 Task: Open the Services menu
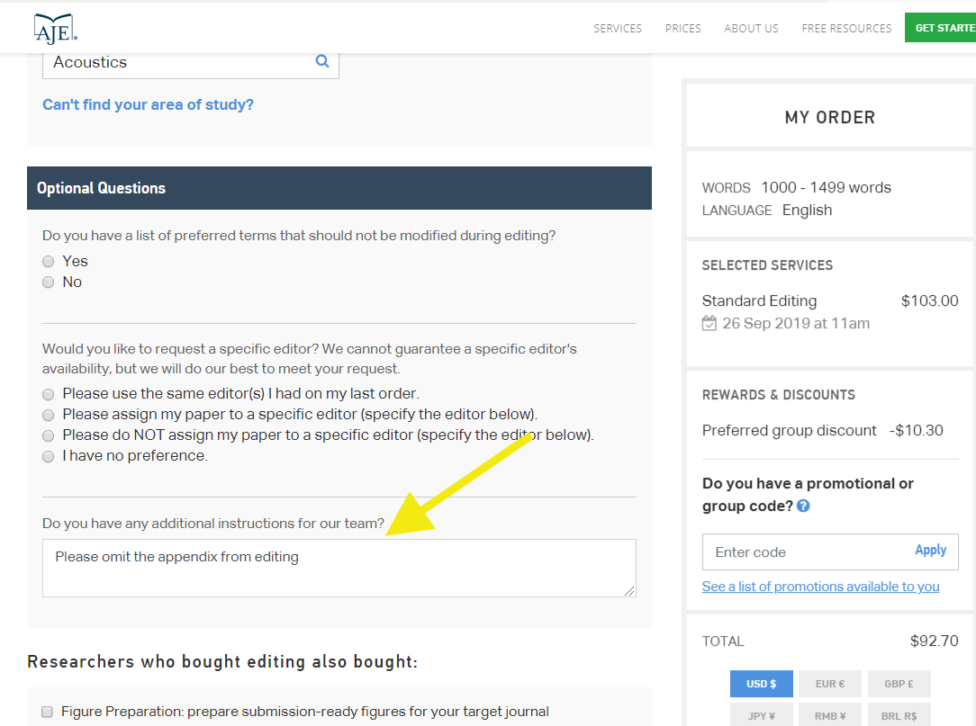click(618, 29)
